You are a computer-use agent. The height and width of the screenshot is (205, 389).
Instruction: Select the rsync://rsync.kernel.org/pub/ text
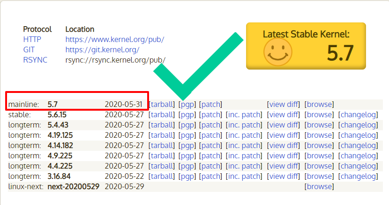(x=115, y=60)
